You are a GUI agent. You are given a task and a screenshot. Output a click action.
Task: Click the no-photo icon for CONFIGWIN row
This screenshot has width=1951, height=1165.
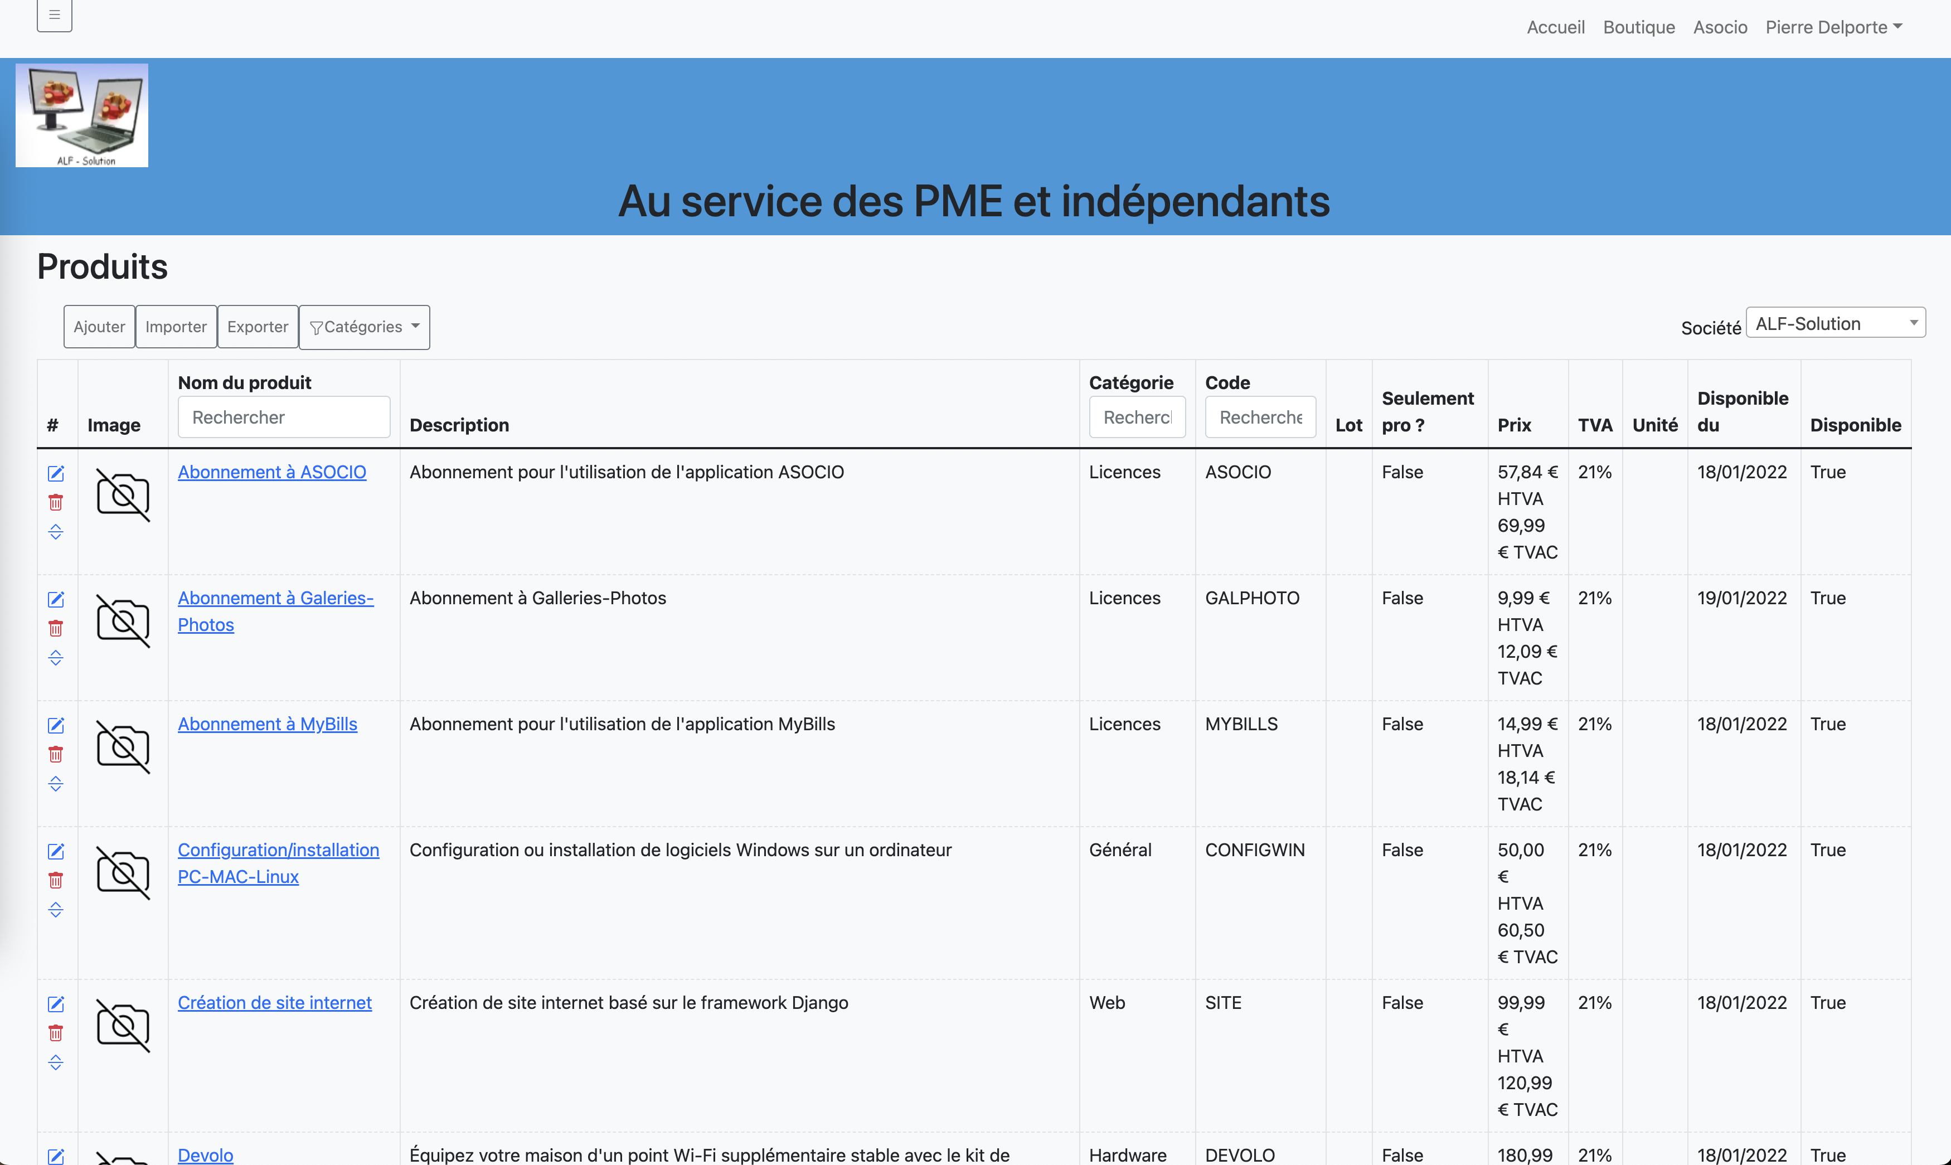123,873
